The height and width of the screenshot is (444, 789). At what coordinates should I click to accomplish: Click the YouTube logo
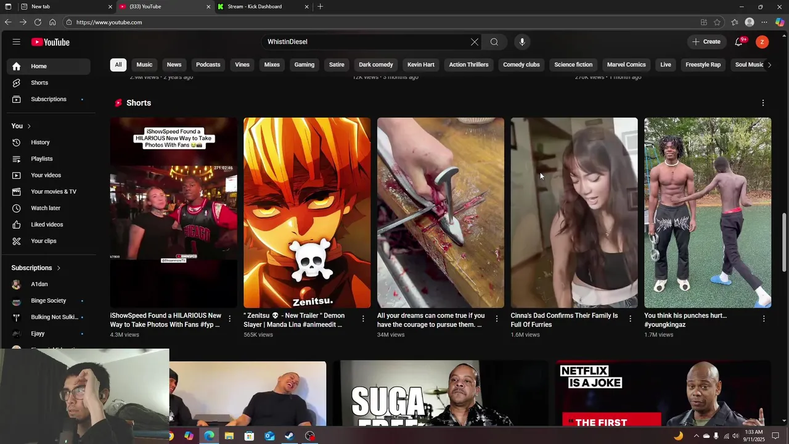(x=51, y=42)
